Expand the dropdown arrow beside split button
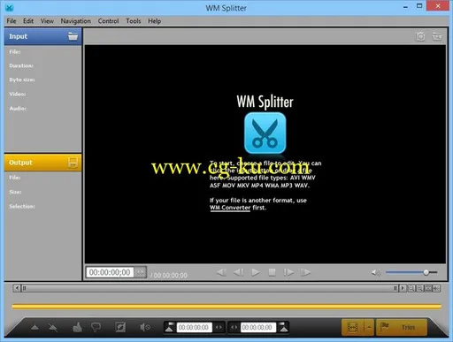The image size is (453, 342). tap(369, 327)
